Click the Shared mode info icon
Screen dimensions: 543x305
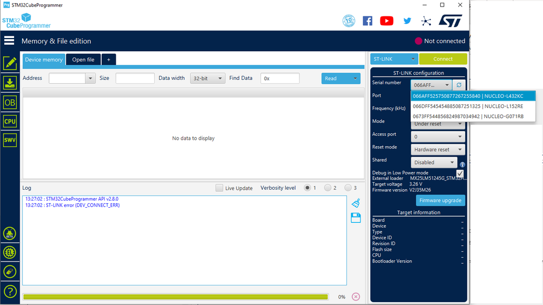pyautogui.click(x=463, y=165)
